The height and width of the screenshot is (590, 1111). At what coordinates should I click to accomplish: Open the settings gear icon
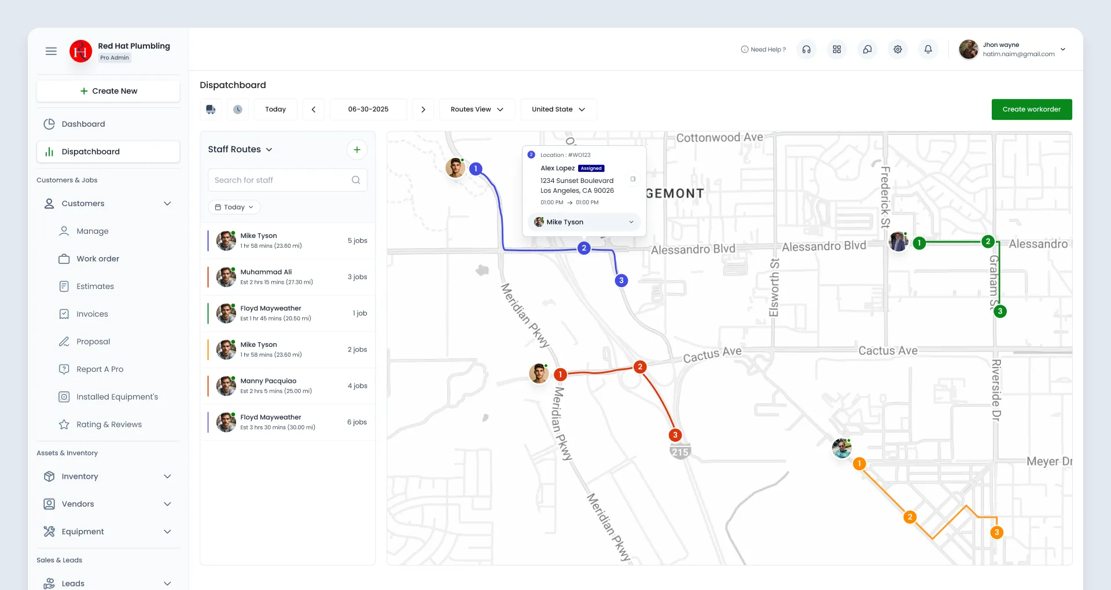click(897, 49)
